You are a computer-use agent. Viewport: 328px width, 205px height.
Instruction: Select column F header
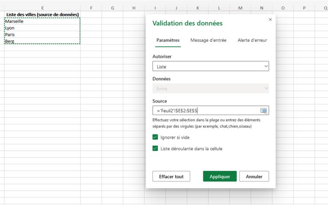coord(91,8)
